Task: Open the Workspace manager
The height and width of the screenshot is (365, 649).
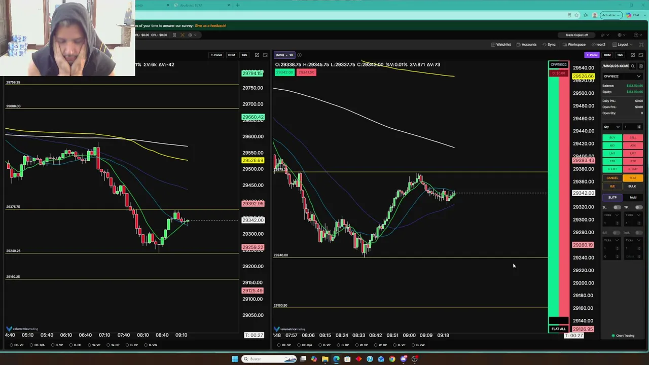Action: (574, 45)
